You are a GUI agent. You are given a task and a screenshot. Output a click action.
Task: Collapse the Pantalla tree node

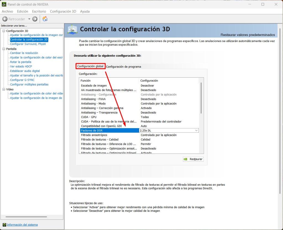[x=4, y=49]
